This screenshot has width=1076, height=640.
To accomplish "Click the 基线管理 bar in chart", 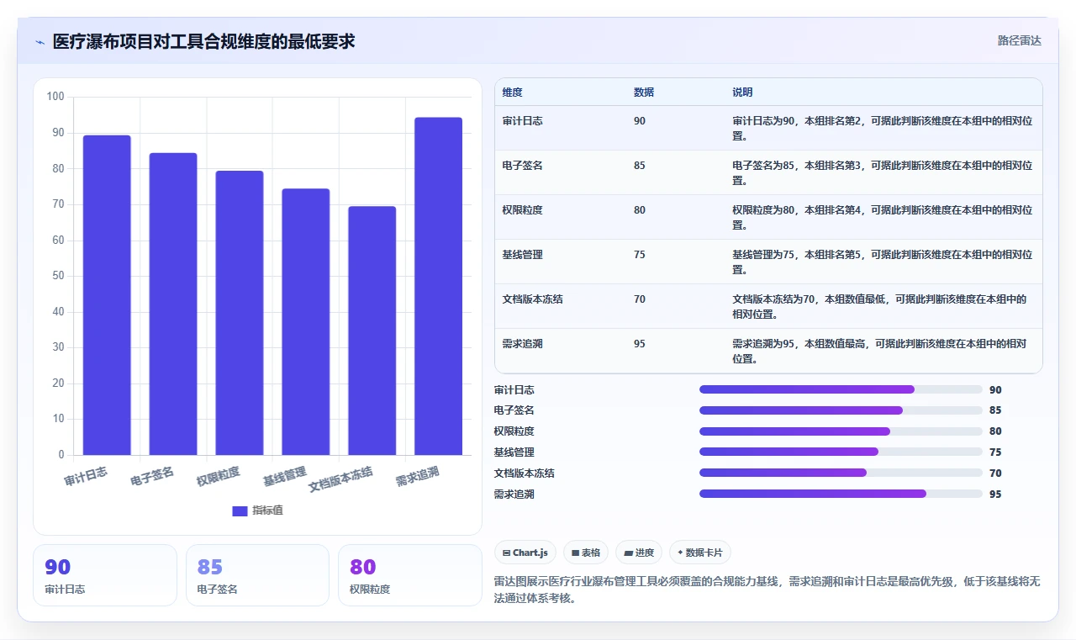I will 306,322.
